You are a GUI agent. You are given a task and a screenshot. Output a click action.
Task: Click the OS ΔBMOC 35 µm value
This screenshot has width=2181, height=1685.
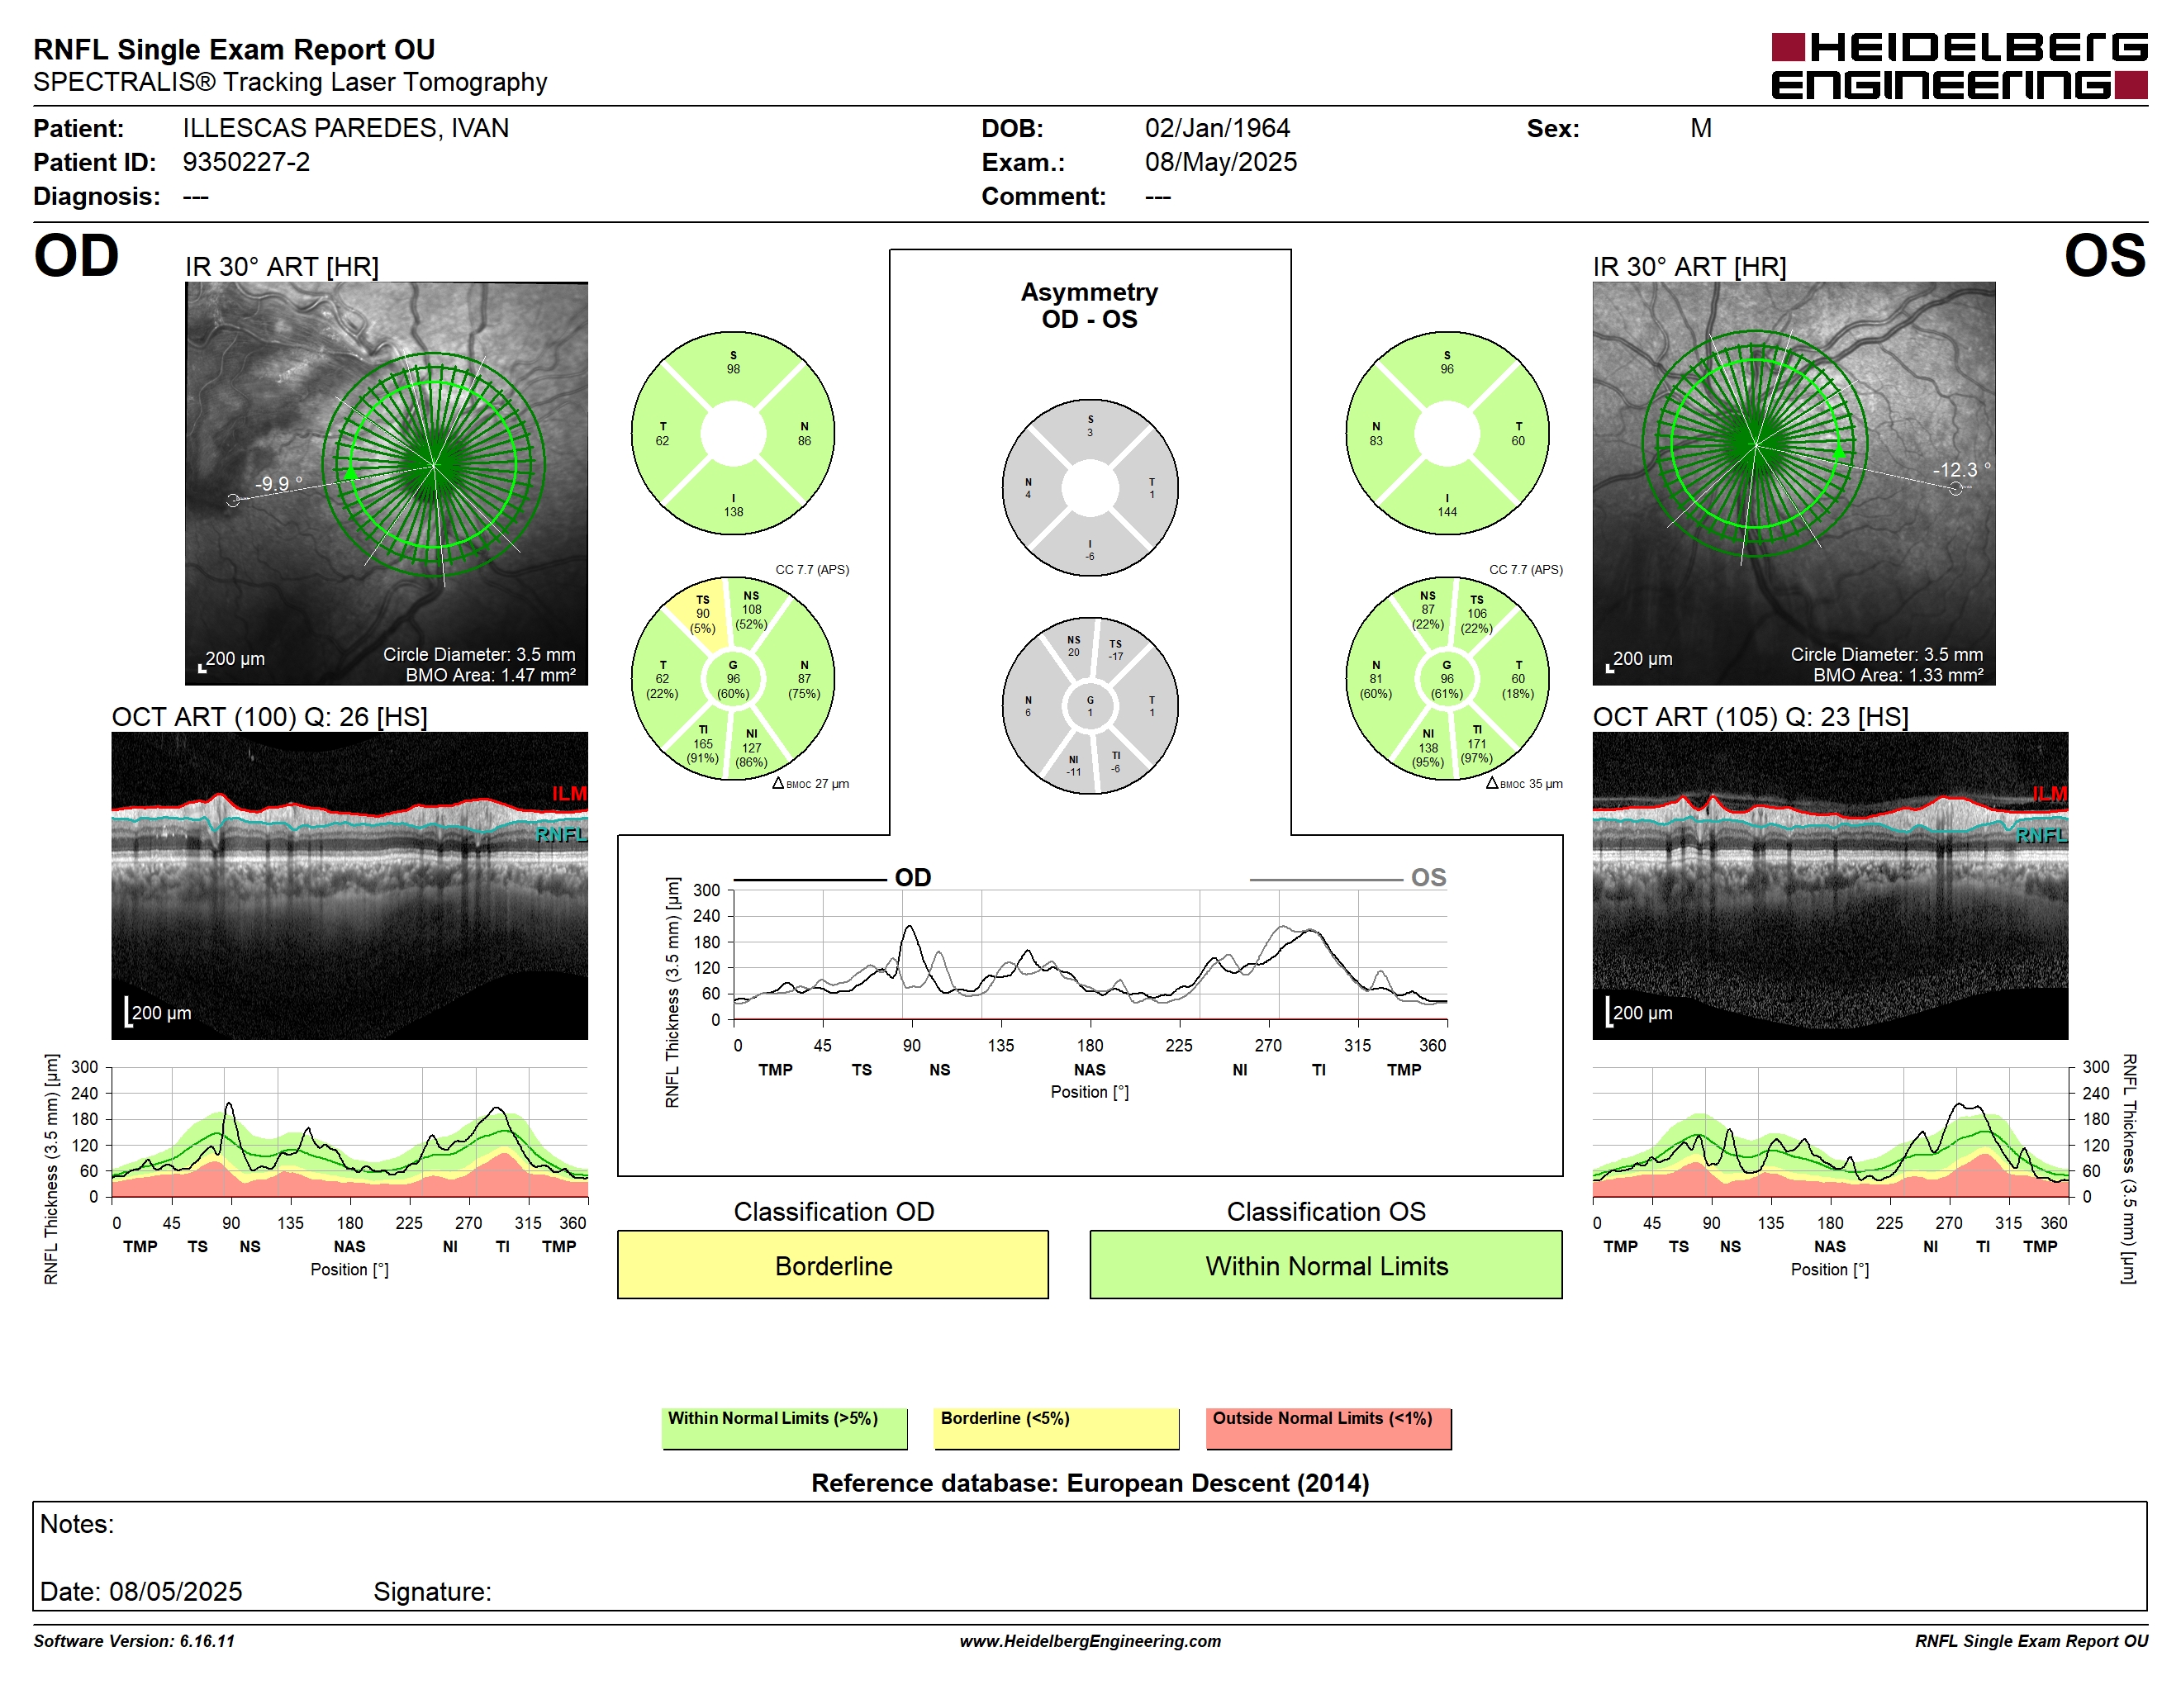click(x=1524, y=784)
